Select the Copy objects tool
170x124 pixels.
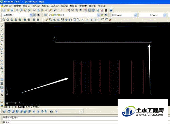[50, 20]
